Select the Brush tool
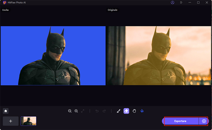This screenshot has width=212, height=130. point(119,111)
